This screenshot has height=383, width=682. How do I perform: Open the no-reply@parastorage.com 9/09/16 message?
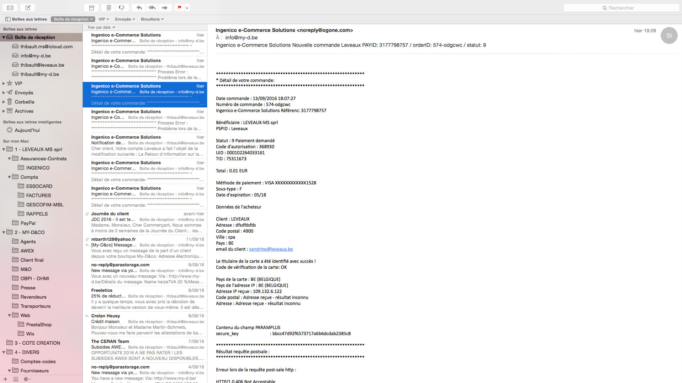(x=145, y=273)
